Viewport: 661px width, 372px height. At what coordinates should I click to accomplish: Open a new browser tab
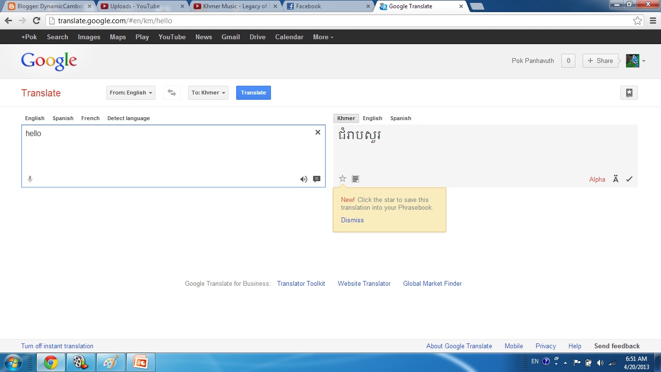coord(477,6)
